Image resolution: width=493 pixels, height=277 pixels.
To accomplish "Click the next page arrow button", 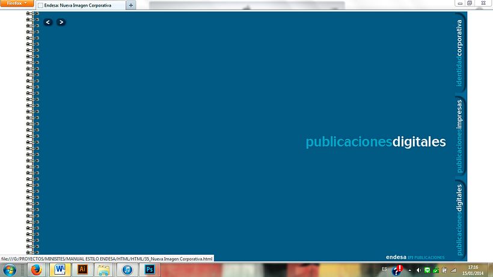I will pos(61,22).
